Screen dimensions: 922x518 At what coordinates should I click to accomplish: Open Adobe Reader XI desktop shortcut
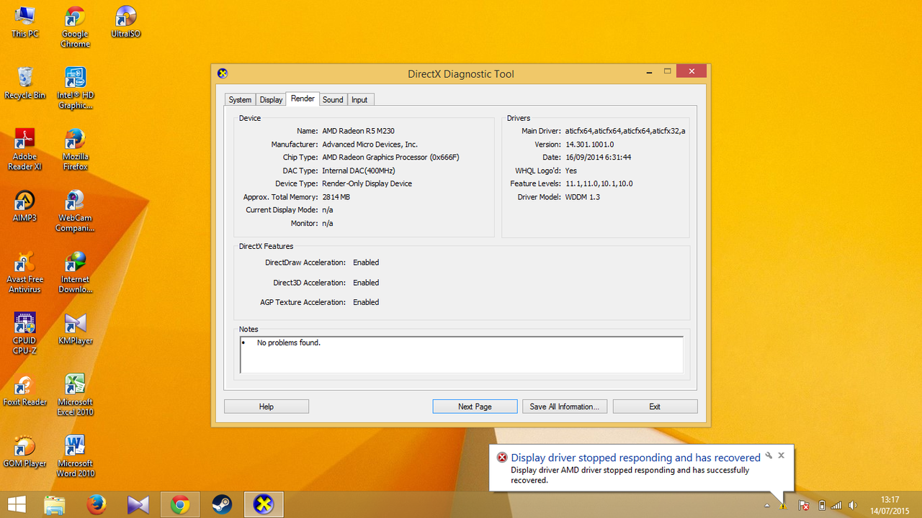24,150
